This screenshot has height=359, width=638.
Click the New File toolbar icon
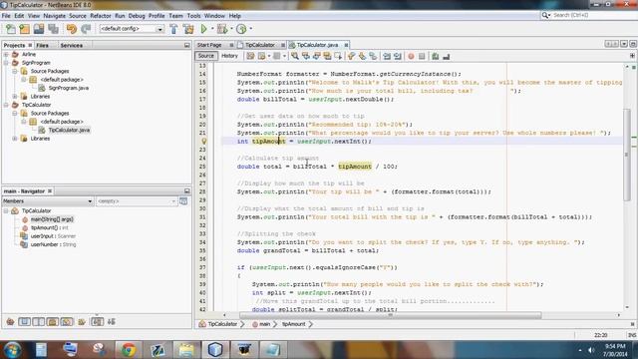coord(11,29)
